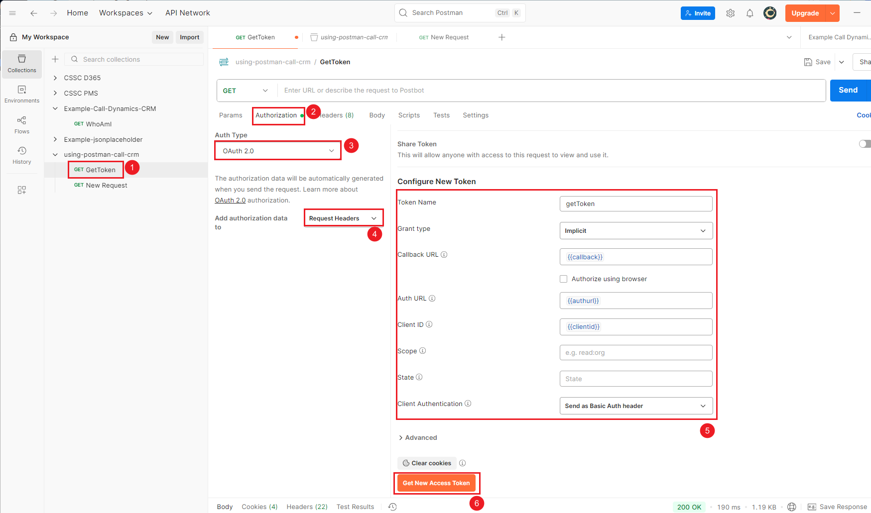Screen dimensions: 871x513
Task: Click the Clear cookies button
Action: pos(427,463)
